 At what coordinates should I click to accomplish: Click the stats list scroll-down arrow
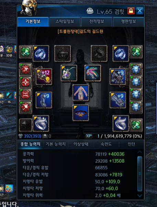pyautogui.click(x=139, y=196)
